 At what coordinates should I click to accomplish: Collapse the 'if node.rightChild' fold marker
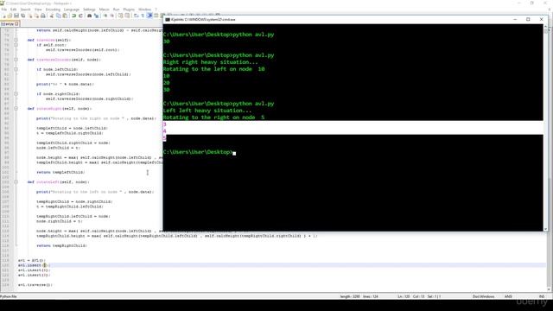(x=16, y=94)
